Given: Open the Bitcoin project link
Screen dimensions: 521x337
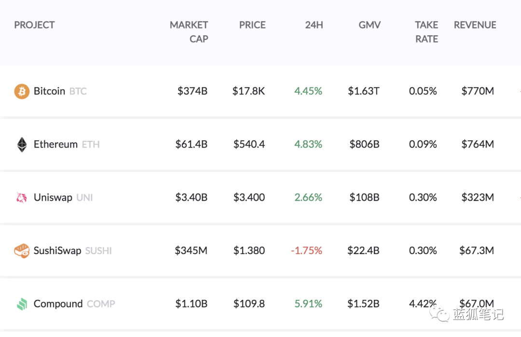Looking at the screenshot, I should pyautogui.click(x=49, y=91).
